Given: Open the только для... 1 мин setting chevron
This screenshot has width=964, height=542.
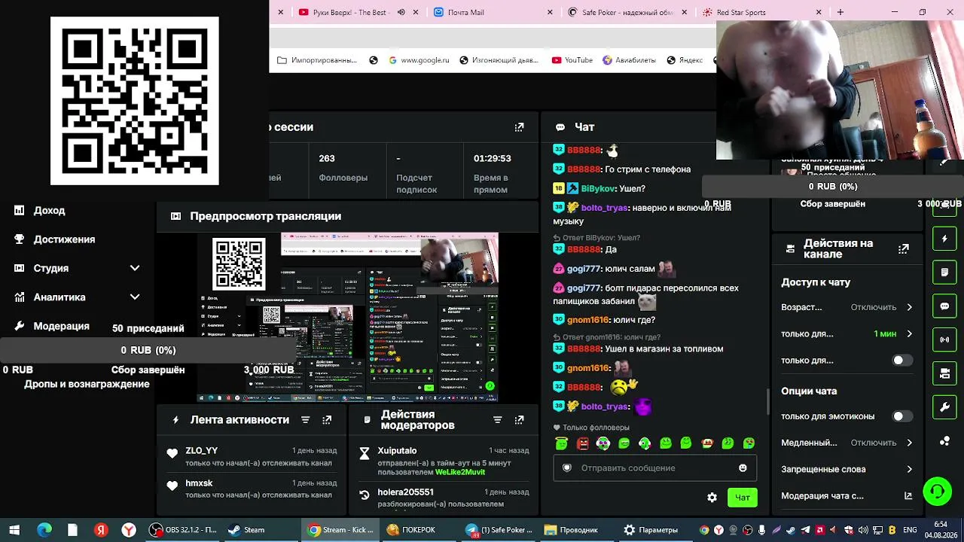Looking at the screenshot, I should pos(909,333).
